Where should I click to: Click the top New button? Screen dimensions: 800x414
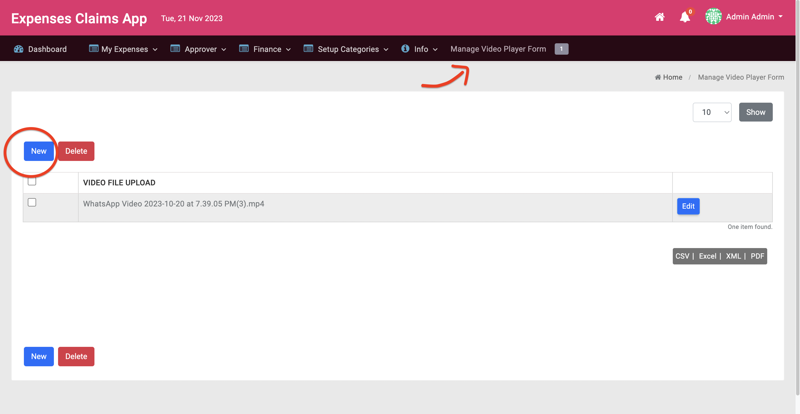click(39, 151)
